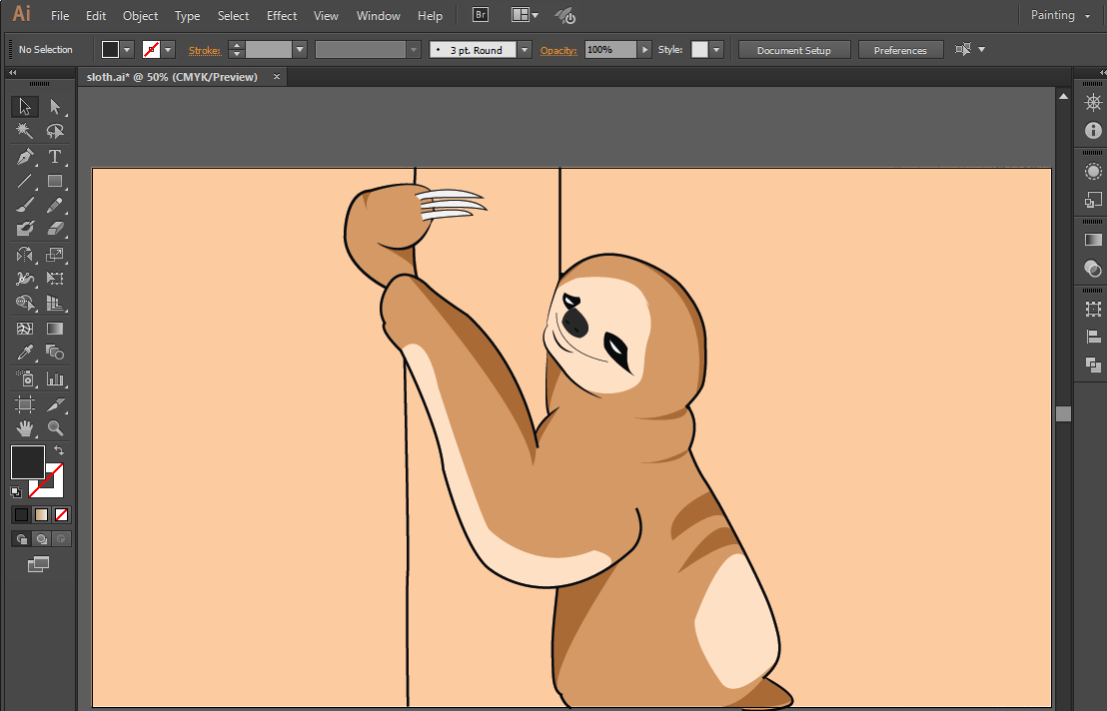This screenshot has width=1107, height=711.
Task: Click the Document Setup button
Action: 794,50
